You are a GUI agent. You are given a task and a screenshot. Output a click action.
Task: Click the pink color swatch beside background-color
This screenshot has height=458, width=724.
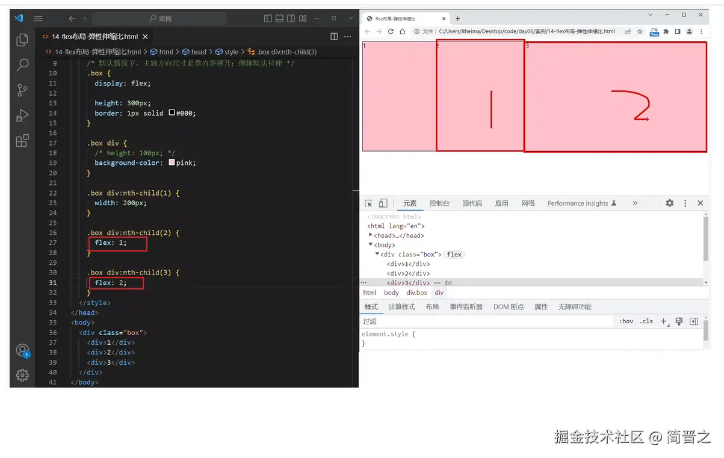pyautogui.click(x=173, y=162)
